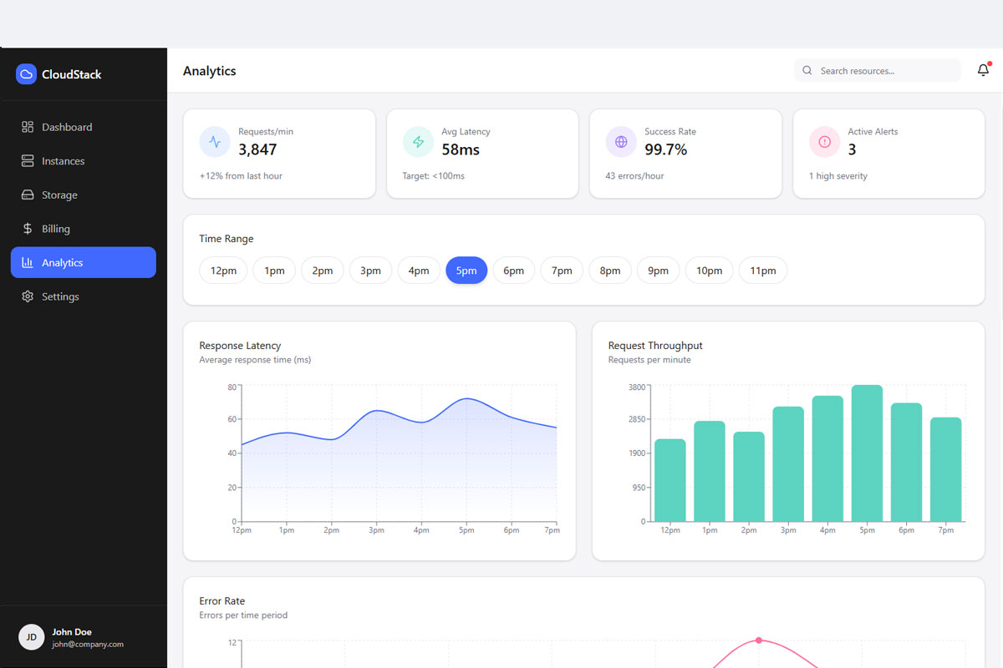Navigate to Instances in sidebar
1003x668 pixels.
(64, 161)
